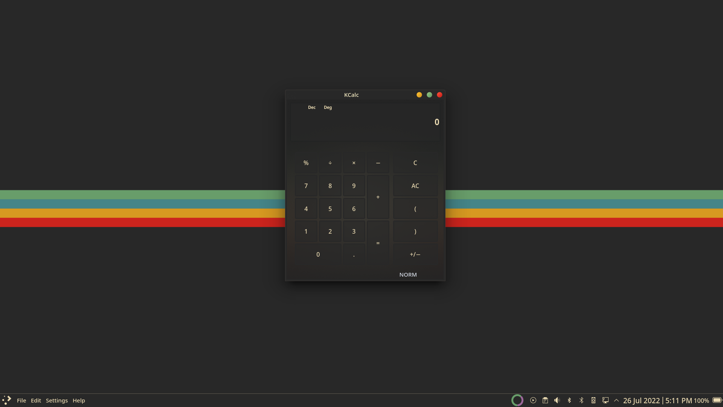Expand hidden system tray icons arrow
This screenshot has width=723, height=407.
pos(616,400)
